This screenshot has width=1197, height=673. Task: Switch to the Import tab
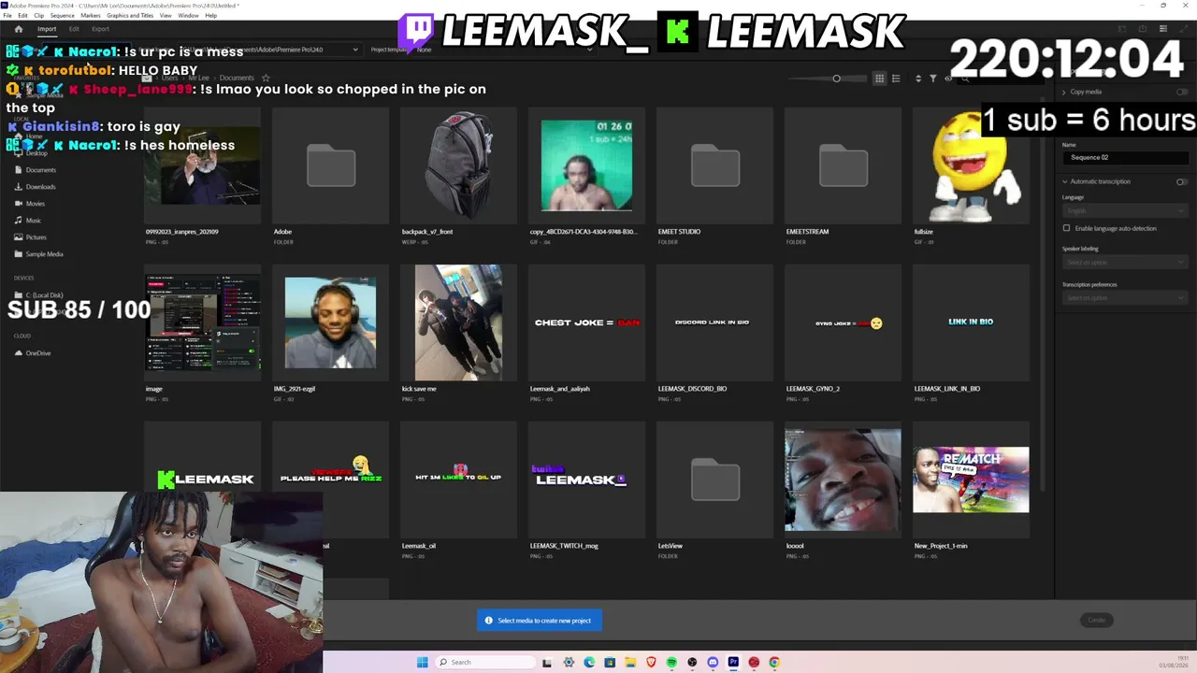pyautogui.click(x=47, y=29)
